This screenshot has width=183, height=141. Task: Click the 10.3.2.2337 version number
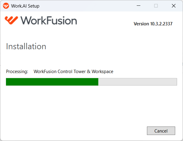[161, 24]
